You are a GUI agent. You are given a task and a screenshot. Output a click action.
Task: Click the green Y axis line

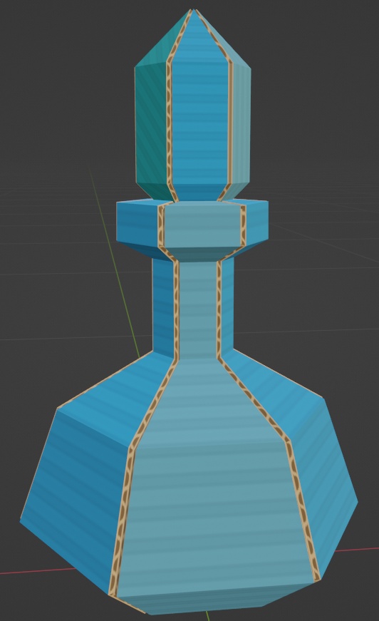pyautogui.click(x=115, y=262)
